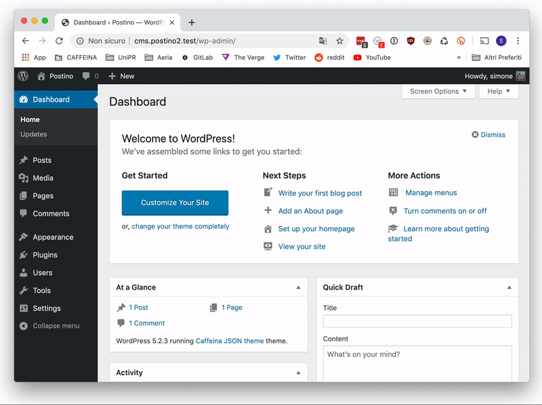Click the Plugins plug icon in sidebar

click(24, 255)
